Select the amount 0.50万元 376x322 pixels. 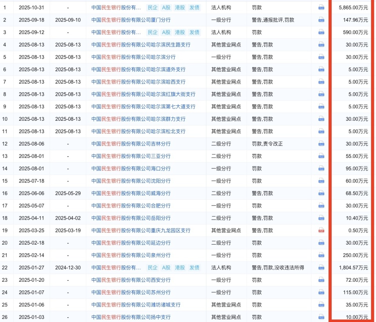coord(358,231)
